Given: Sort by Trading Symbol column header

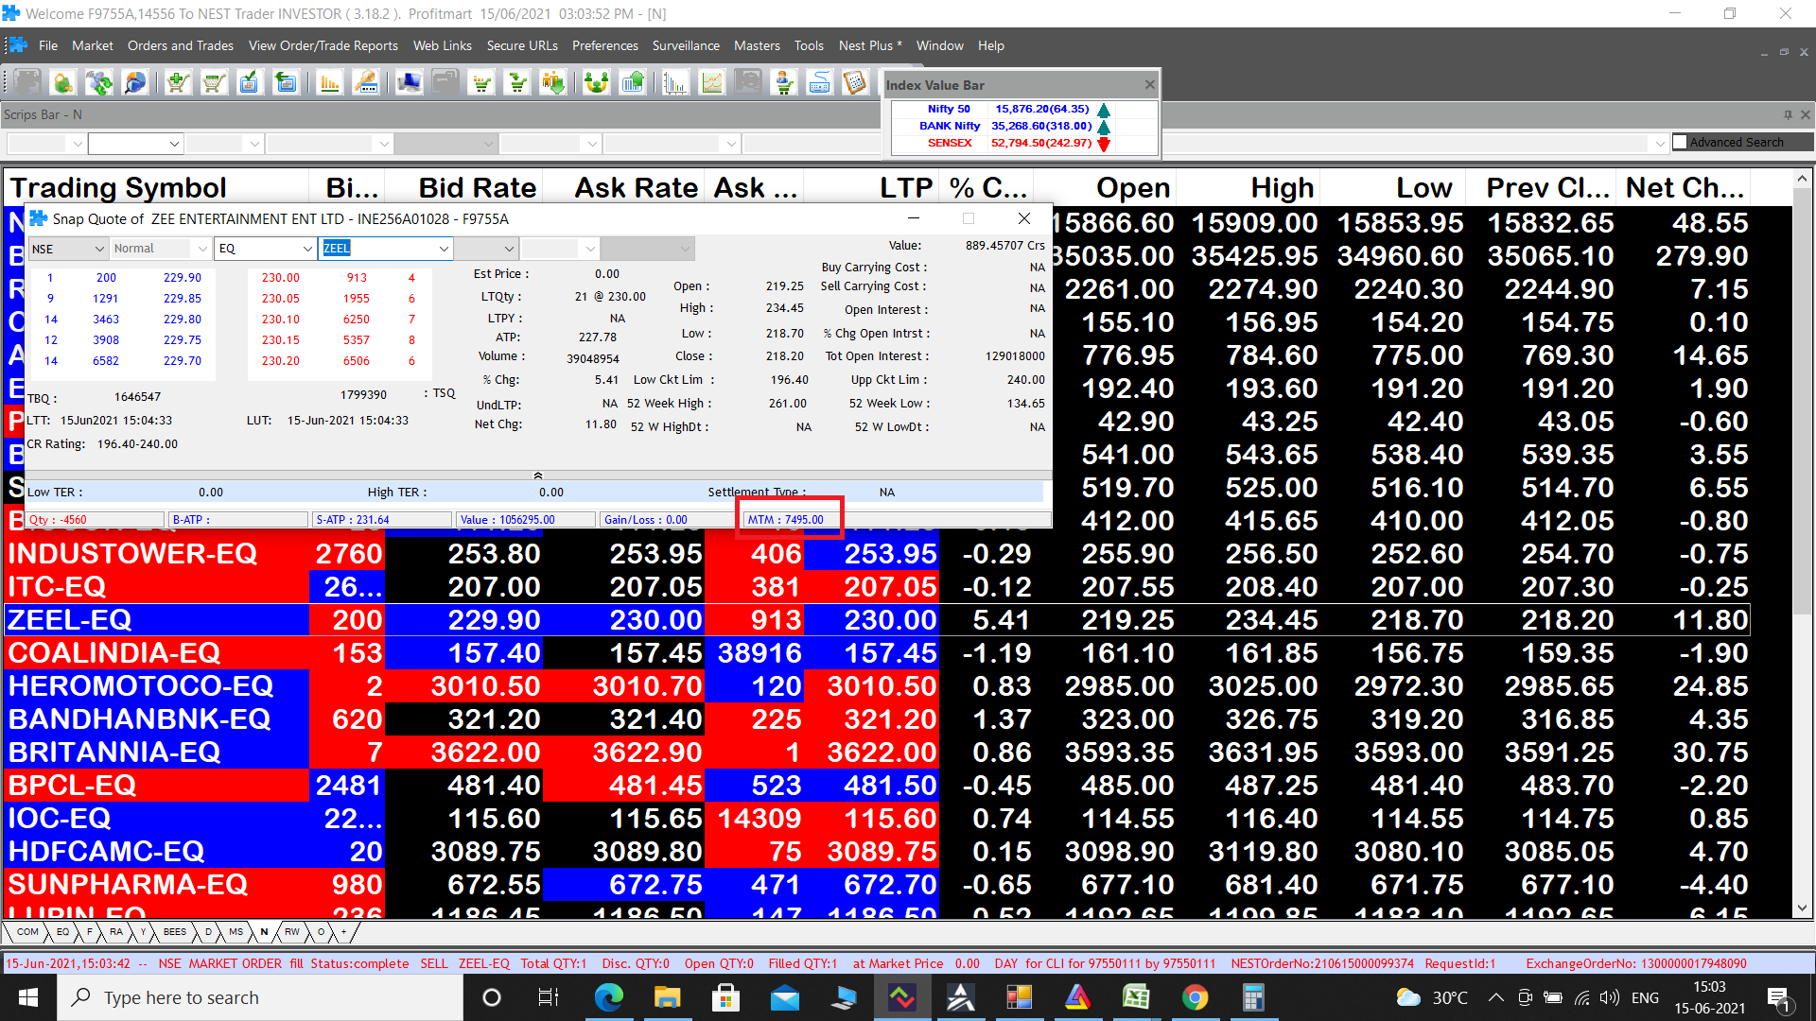Looking at the screenshot, I should point(156,187).
